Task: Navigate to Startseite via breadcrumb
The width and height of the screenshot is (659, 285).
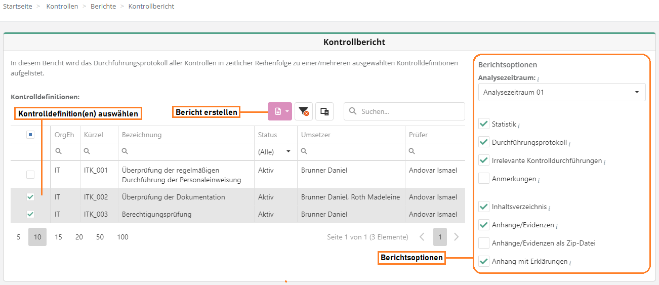Action: pos(18,7)
